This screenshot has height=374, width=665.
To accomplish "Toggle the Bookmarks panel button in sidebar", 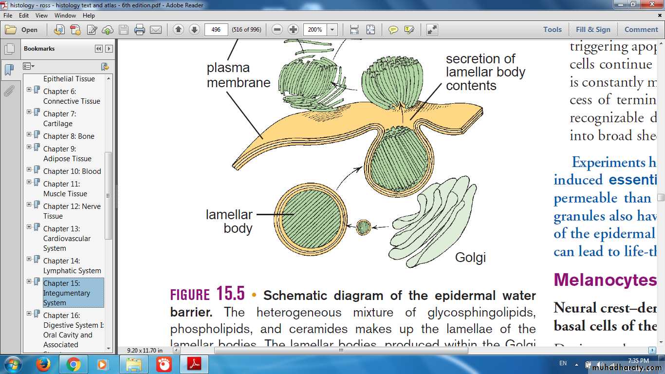I will pyautogui.click(x=9, y=70).
